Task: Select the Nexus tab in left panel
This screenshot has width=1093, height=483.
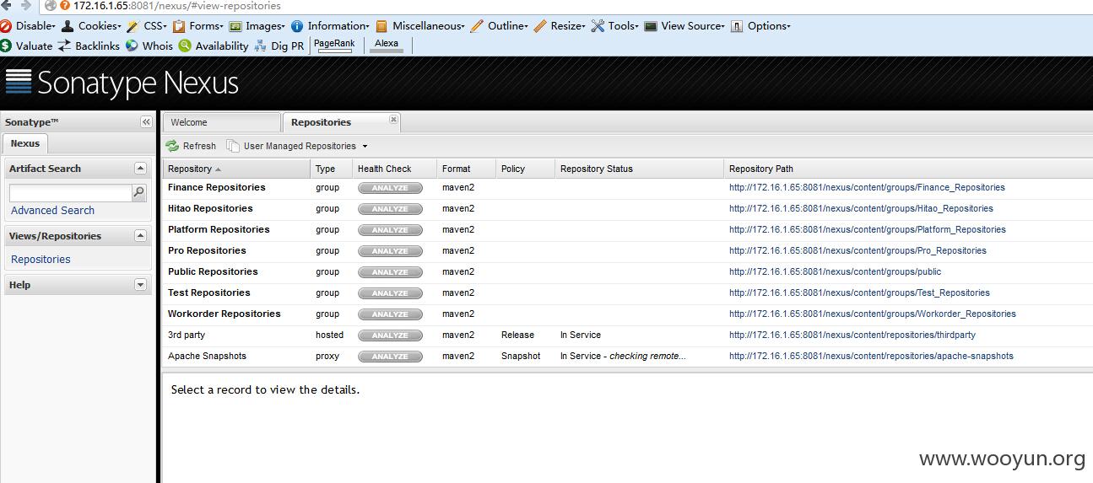Action: coord(25,143)
